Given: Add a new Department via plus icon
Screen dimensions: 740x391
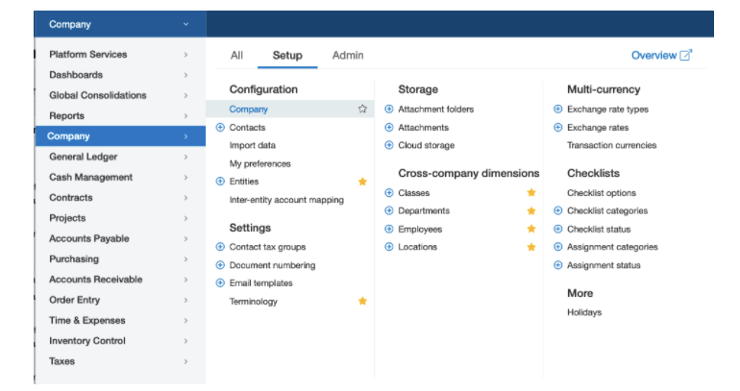Looking at the screenshot, I should (x=389, y=210).
